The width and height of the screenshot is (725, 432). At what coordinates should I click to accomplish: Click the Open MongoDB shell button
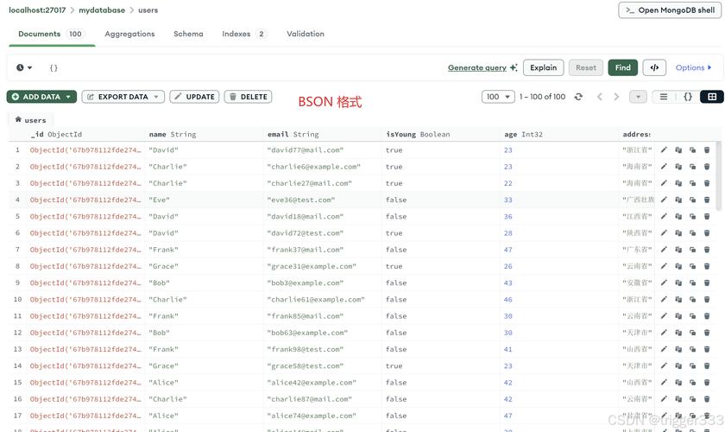click(670, 10)
